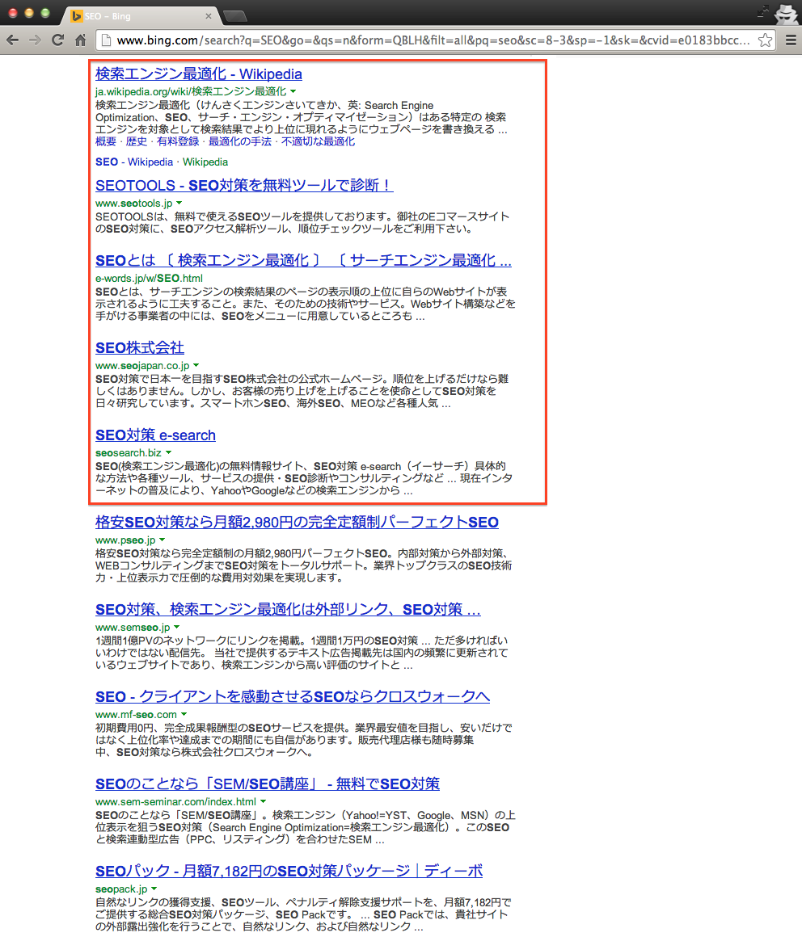The width and height of the screenshot is (802, 937).
Task: Minimize window with yellow traffic light
Action: pyautogui.click(x=29, y=13)
